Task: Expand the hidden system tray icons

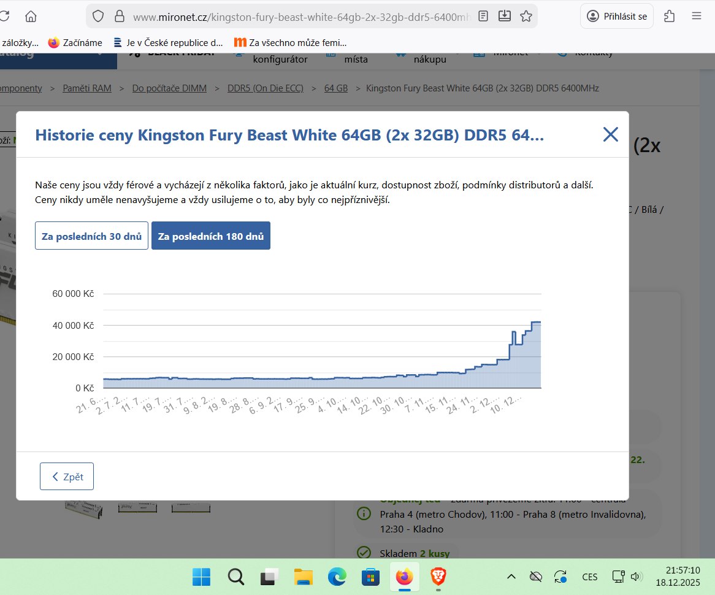Action: pos(511,577)
